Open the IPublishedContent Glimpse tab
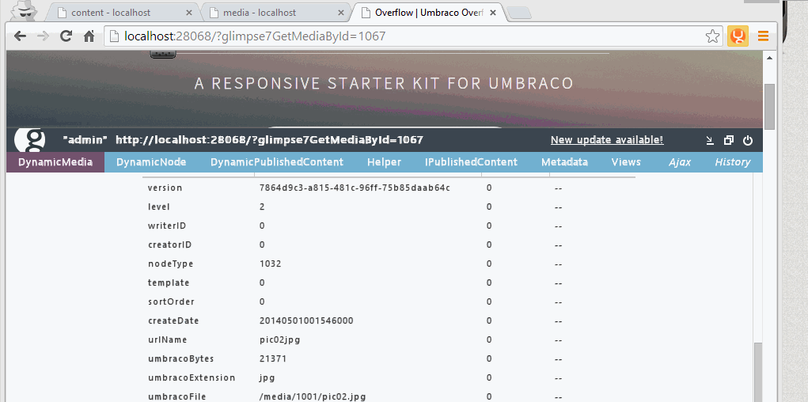 pyautogui.click(x=471, y=162)
